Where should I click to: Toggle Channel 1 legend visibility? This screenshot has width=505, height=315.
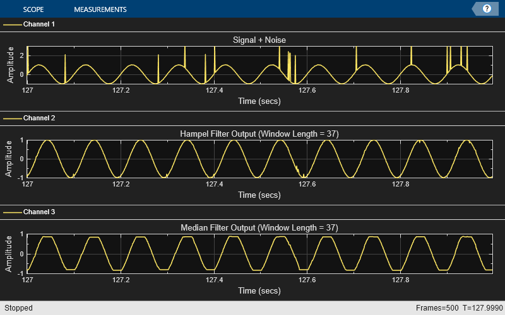(39, 24)
